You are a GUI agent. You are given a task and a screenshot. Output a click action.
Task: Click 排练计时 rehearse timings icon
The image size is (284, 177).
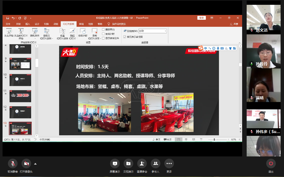pos(83,31)
